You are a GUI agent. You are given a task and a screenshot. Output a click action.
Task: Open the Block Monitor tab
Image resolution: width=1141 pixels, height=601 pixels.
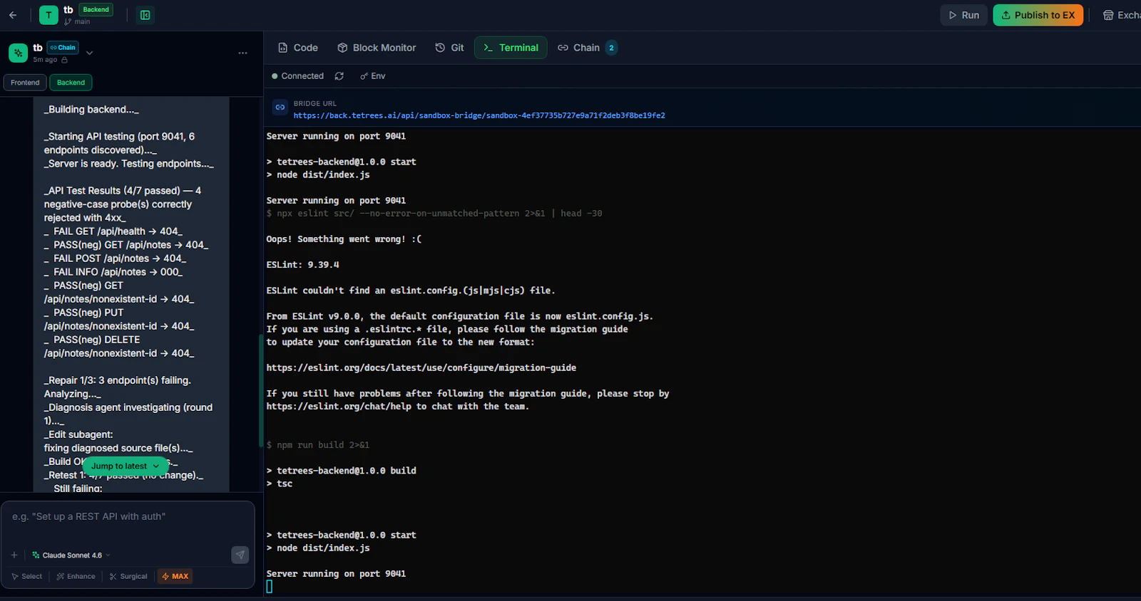[x=377, y=48]
